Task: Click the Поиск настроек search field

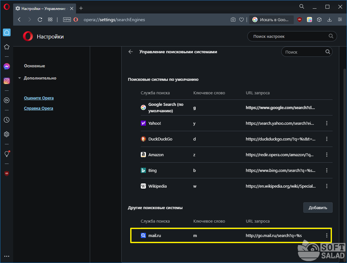Action: [289, 37]
